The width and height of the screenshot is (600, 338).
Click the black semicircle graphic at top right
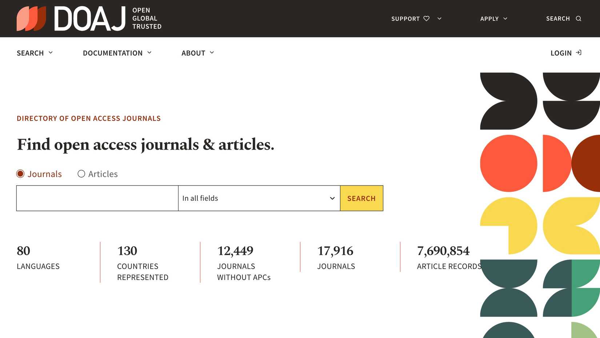[571, 114]
